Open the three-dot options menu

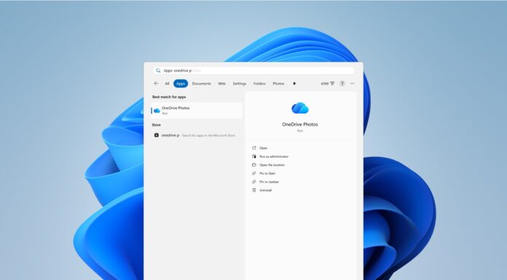[x=353, y=84]
